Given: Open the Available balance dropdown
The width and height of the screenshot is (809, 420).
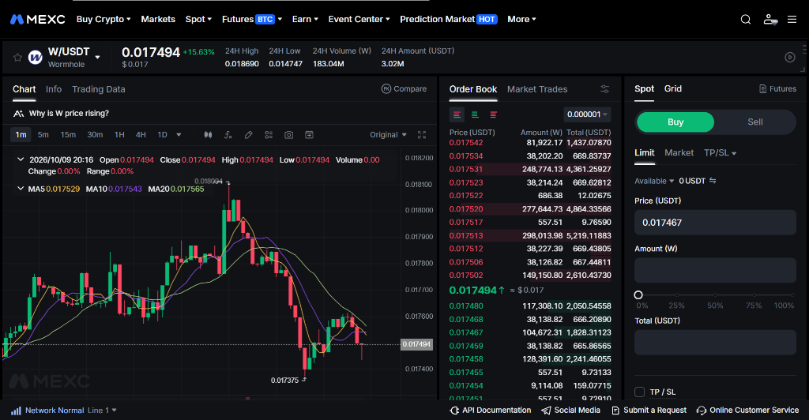Looking at the screenshot, I should point(654,181).
